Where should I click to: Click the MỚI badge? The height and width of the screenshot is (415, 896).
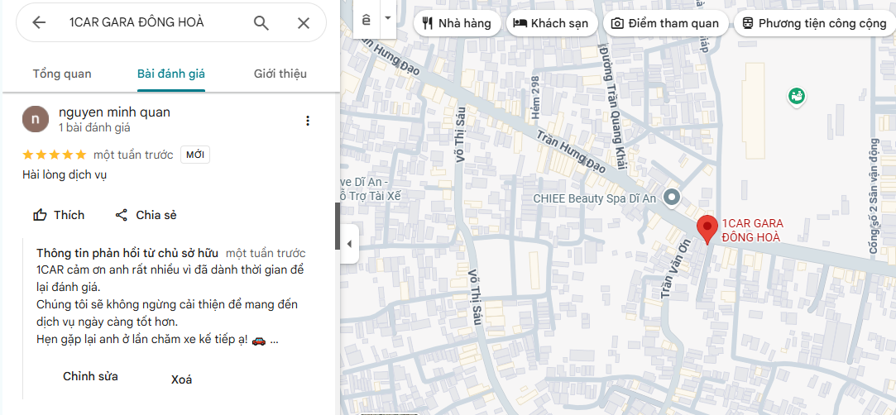(195, 155)
